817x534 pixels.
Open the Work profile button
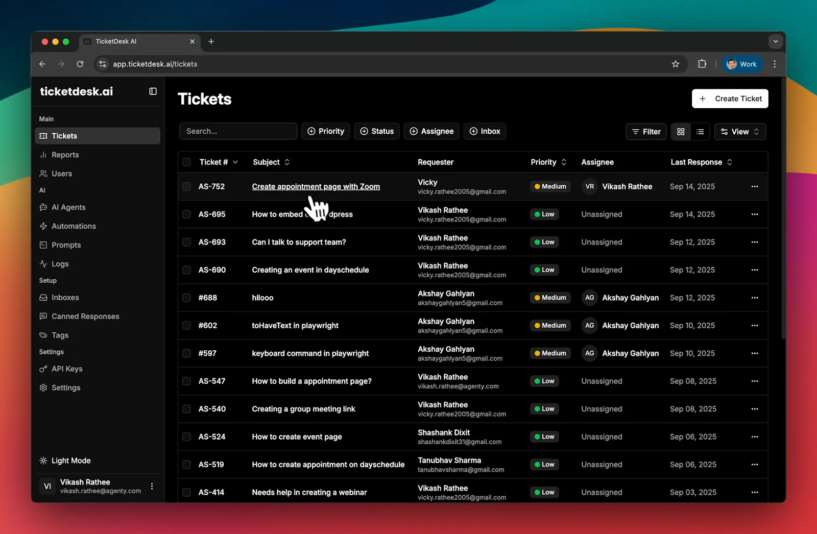pyautogui.click(x=742, y=64)
